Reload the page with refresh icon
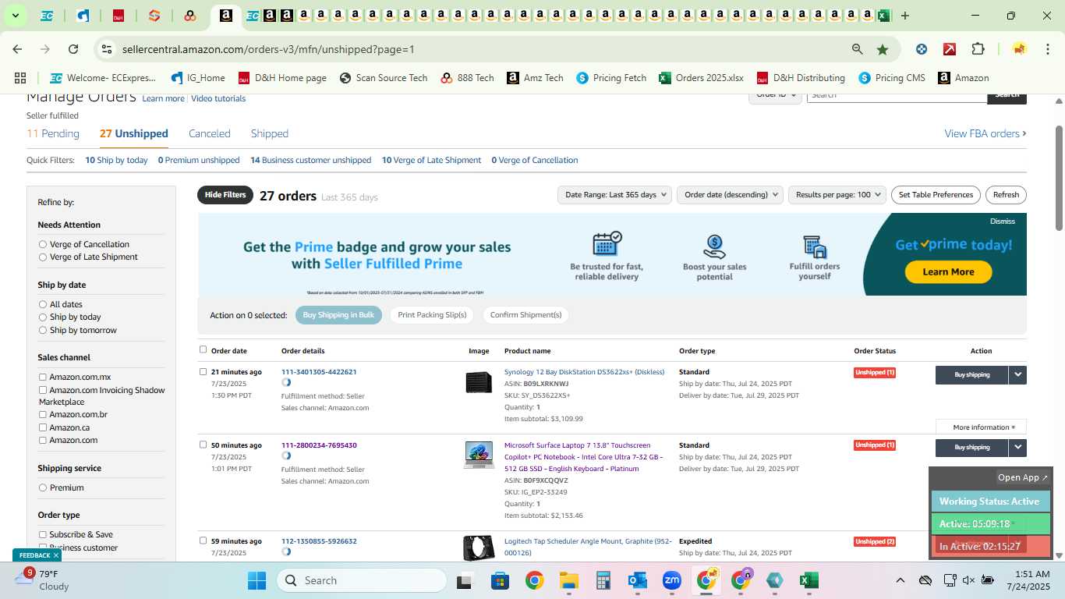This screenshot has height=599, width=1065. coord(73,49)
